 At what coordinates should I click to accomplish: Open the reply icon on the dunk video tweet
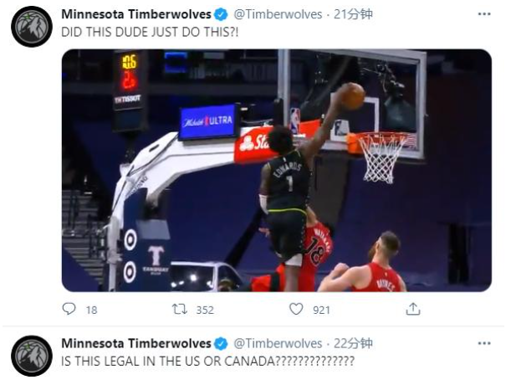click(69, 309)
